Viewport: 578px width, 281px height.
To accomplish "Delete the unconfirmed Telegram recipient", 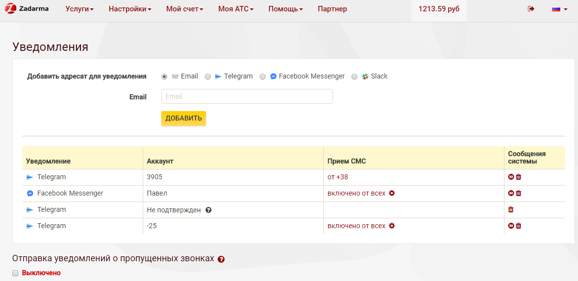I will [x=511, y=209].
